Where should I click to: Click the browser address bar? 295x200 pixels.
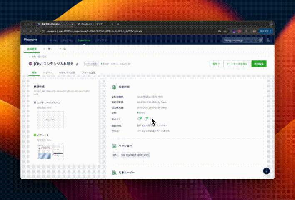pos(125,31)
